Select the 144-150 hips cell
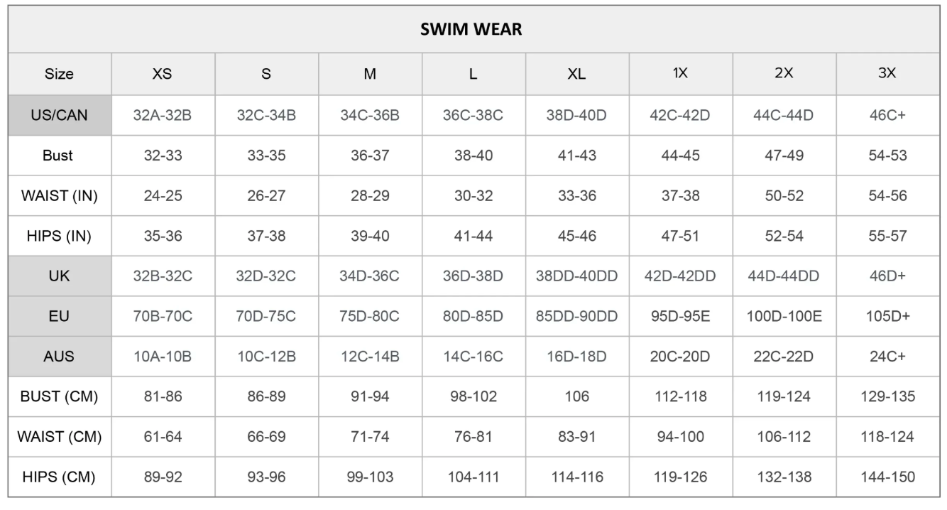This screenshot has width=947, height=510. pos(887,477)
